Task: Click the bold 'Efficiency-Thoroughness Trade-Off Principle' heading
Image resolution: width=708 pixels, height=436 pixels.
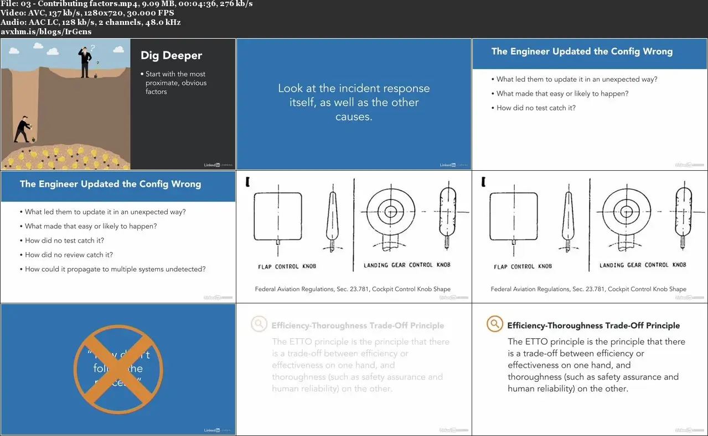Action: click(x=593, y=325)
